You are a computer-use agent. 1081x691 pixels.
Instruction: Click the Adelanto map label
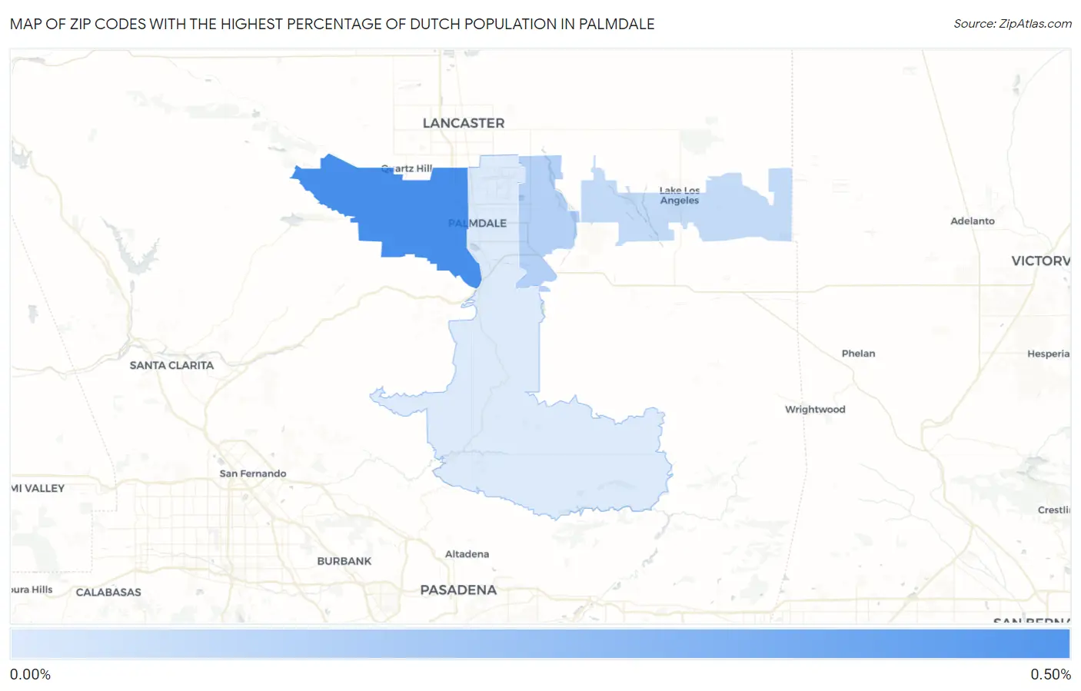(x=973, y=221)
